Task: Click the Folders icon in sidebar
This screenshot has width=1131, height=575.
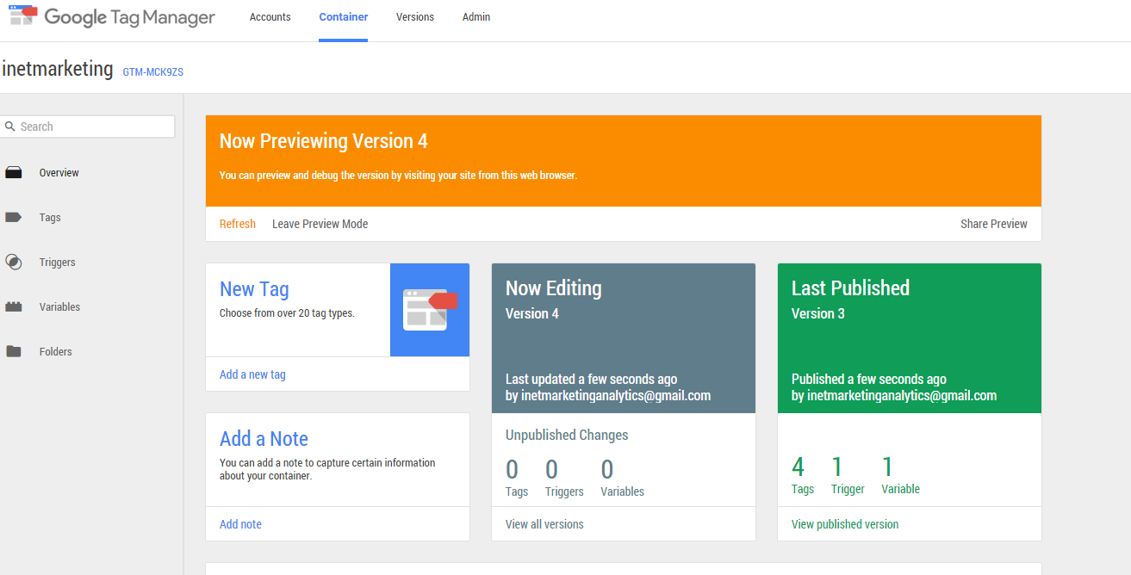Action: point(13,352)
